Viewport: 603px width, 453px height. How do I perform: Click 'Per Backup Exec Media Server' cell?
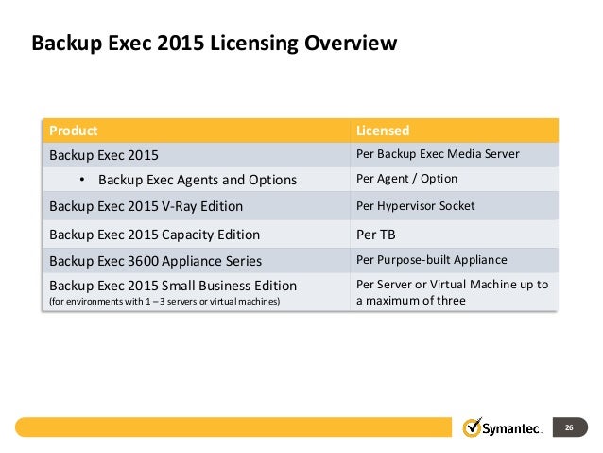click(x=455, y=155)
